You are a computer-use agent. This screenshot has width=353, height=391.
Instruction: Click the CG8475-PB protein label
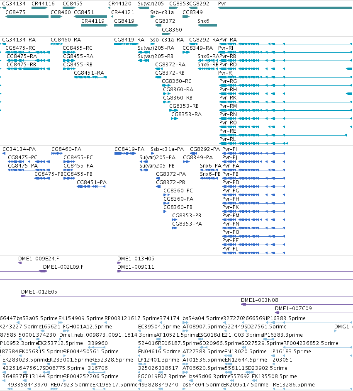49,174
